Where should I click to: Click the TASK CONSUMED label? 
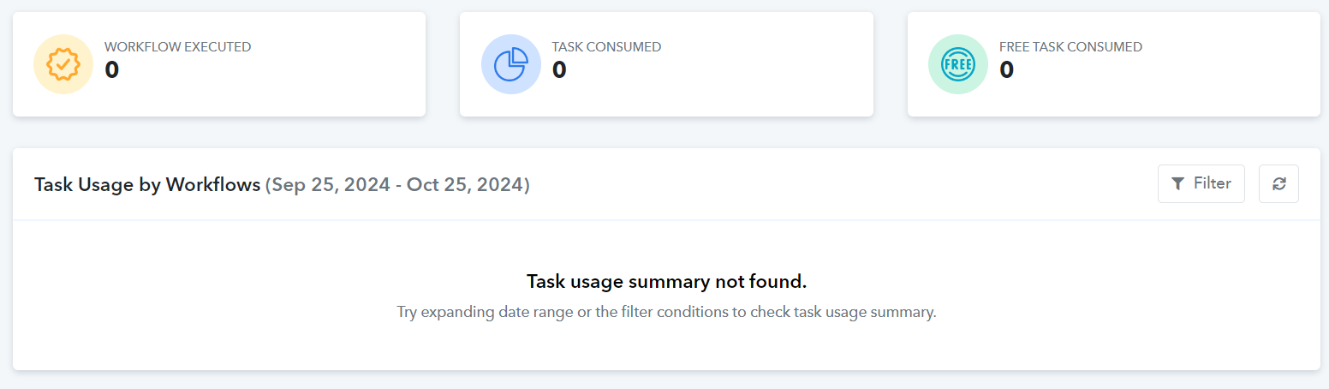[606, 47]
